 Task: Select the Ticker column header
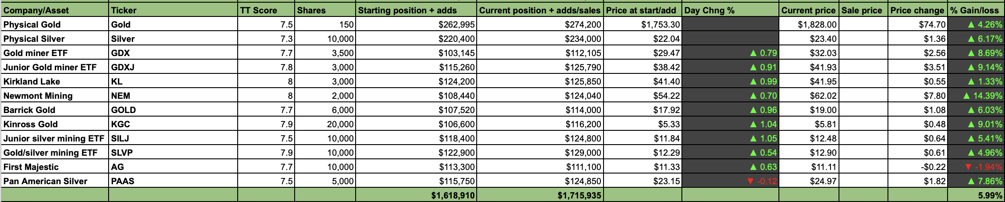click(173, 10)
